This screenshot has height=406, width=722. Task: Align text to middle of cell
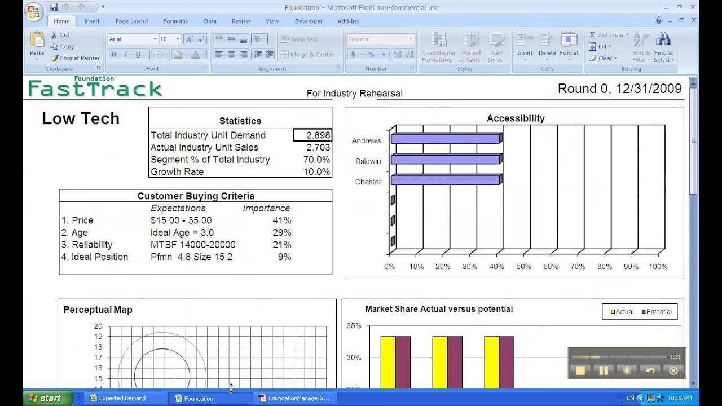point(231,39)
